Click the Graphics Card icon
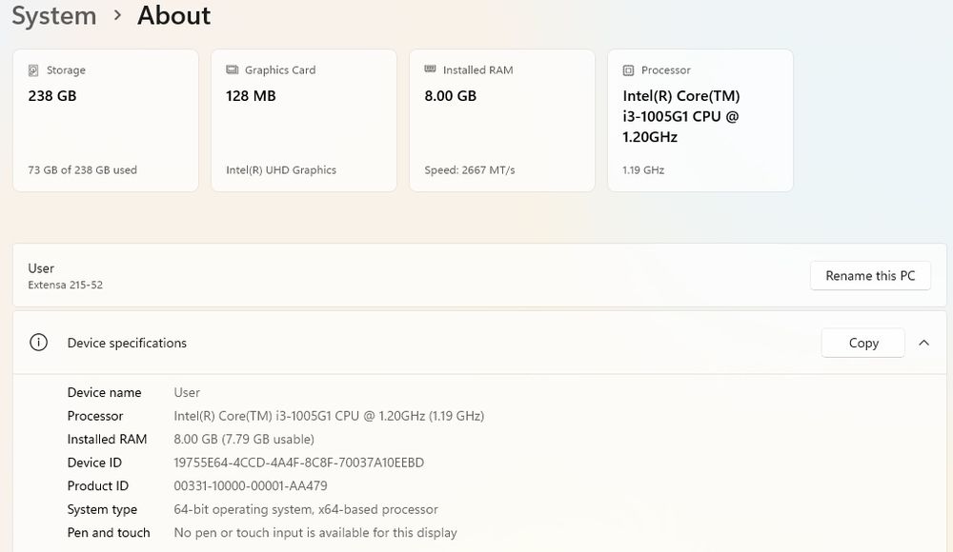The image size is (953, 552). coord(233,70)
